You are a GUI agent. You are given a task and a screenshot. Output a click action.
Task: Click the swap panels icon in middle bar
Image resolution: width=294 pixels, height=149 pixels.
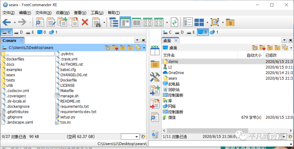coord(155,50)
